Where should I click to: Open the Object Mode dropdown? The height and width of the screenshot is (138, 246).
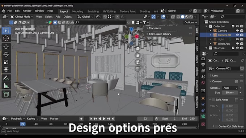click(21, 17)
